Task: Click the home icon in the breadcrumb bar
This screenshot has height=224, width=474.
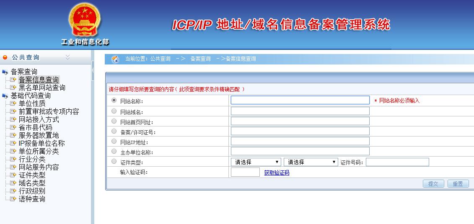Action: (115, 59)
